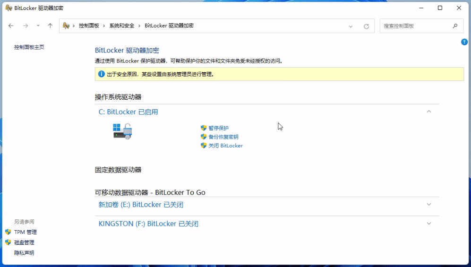This screenshot has width=471, height=267.
Task: Click 可移动数据驱动器 - BitLocker To Go heading
Action: (x=150, y=192)
